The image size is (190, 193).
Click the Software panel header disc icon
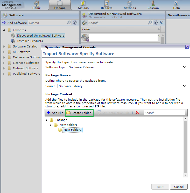point(5,15)
